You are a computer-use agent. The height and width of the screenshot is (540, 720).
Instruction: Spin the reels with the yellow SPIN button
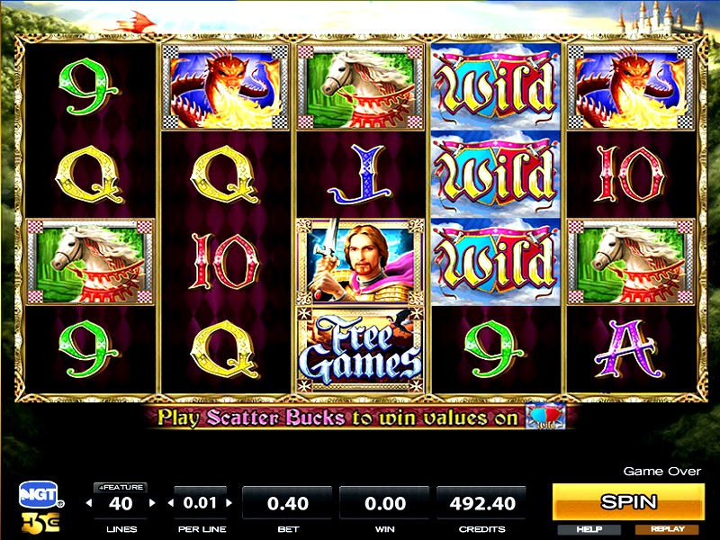(628, 502)
